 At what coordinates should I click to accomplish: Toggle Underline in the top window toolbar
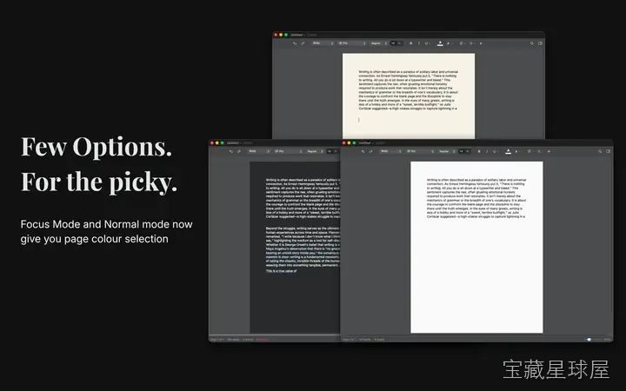426,43
